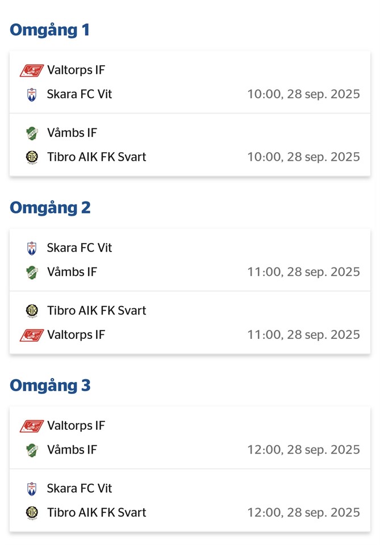The width and height of the screenshot is (380, 545).
Task: Open Skara FC Vit team name in Omgång 2
Action: 80,248
